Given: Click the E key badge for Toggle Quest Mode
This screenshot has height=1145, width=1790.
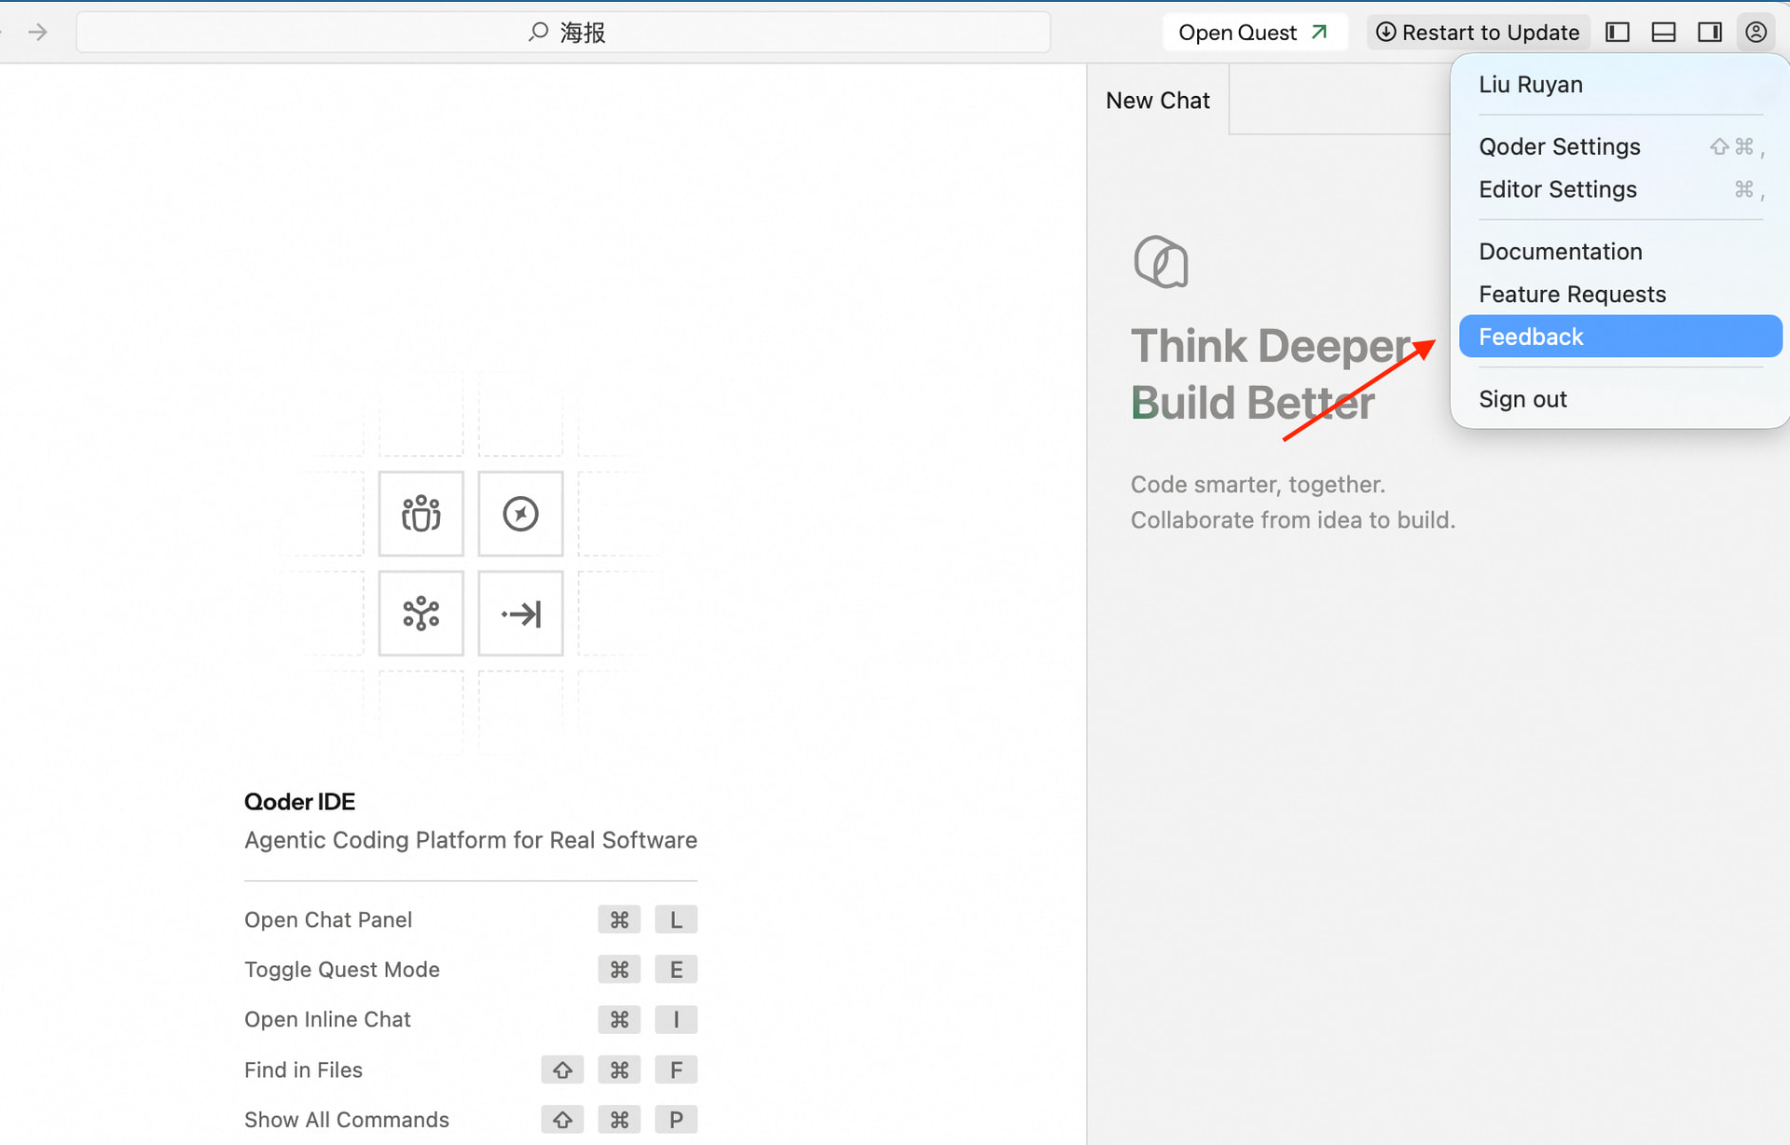Looking at the screenshot, I should 676,970.
